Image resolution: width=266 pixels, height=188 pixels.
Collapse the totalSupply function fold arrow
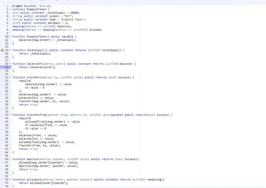click(x=10, y=50)
